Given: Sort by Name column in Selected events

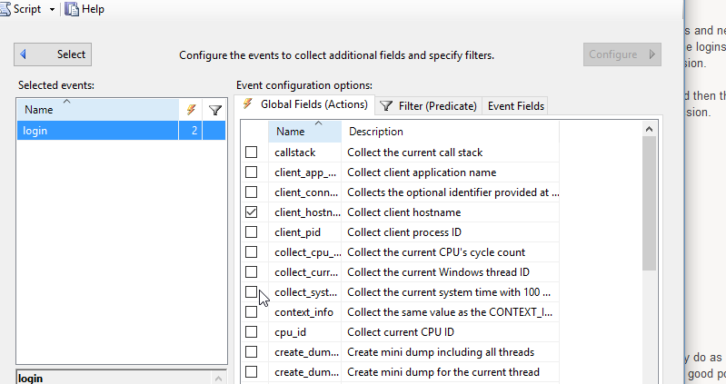Looking at the screenshot, I should [97, 110].
